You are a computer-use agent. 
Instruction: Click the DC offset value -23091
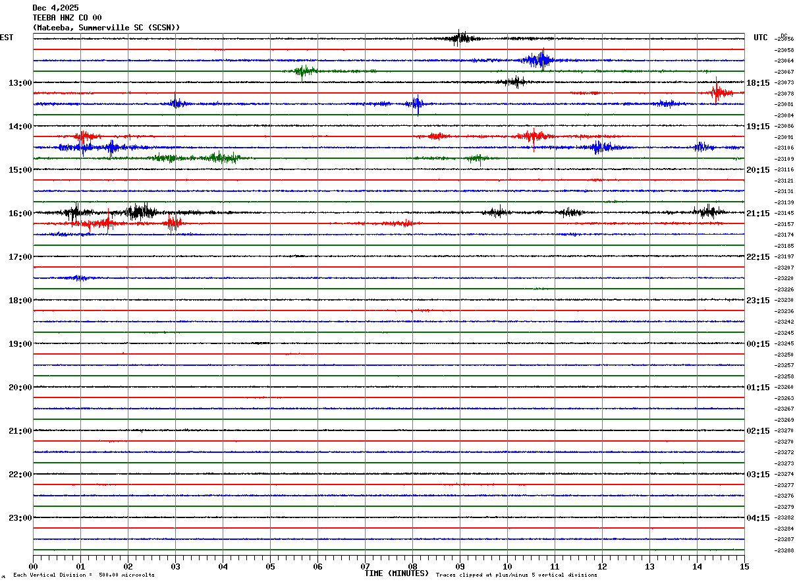[x=784, y=137]
